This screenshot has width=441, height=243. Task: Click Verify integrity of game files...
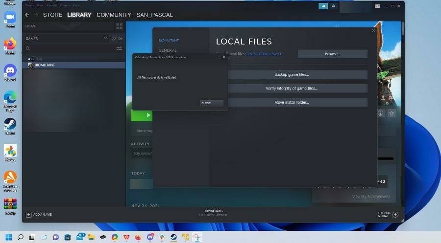pos(292,88)
